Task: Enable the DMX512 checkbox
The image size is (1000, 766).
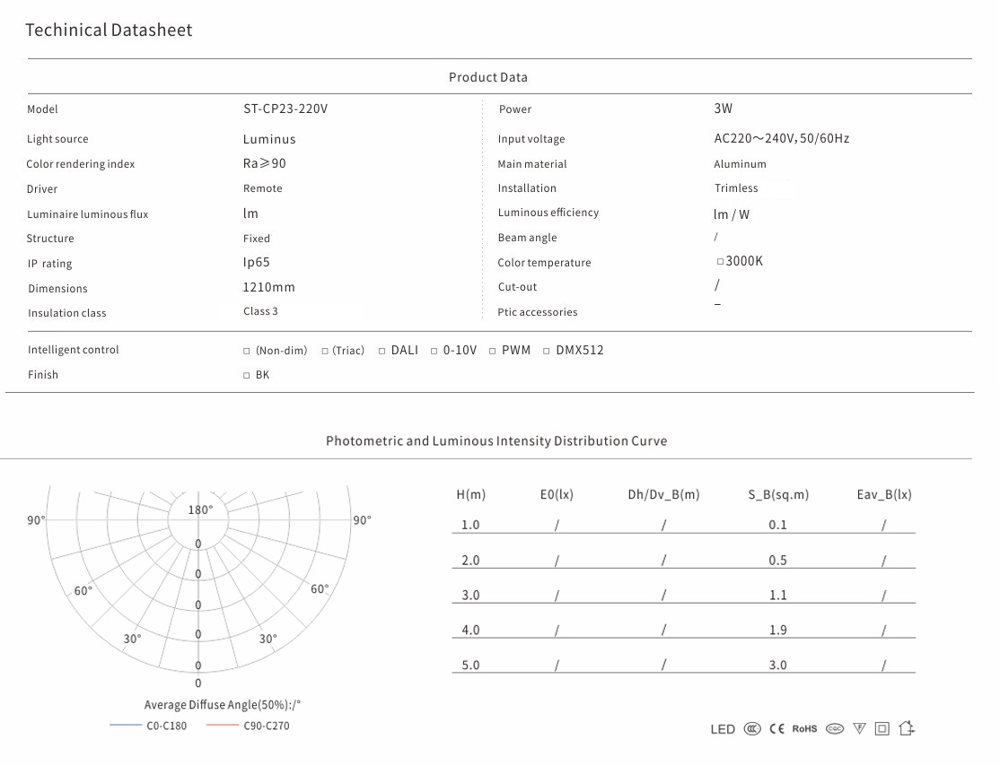Action: point(547,351)
